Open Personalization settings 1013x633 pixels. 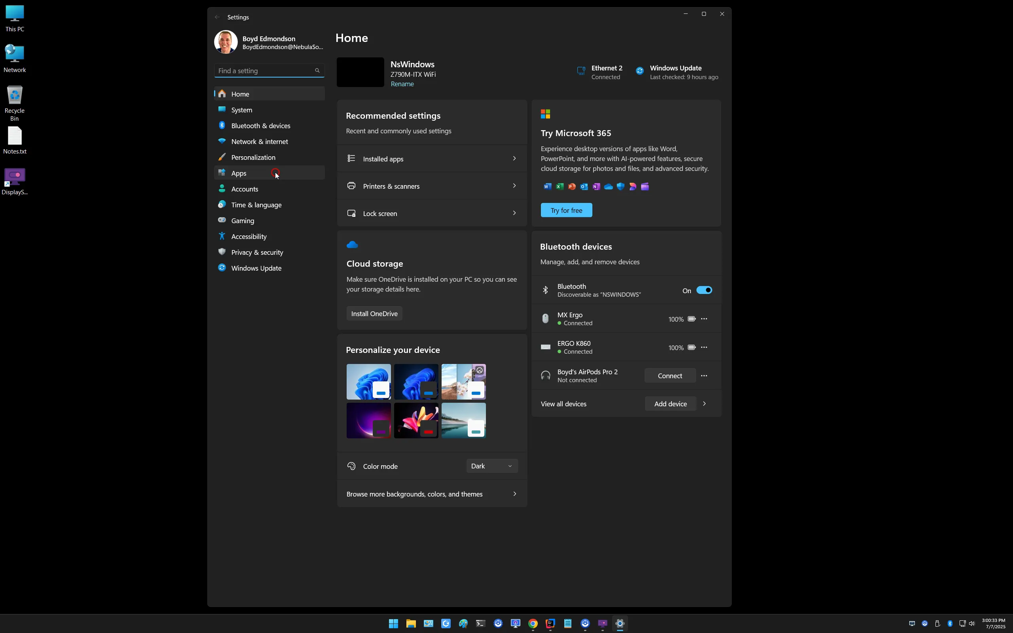pos(269,157)
